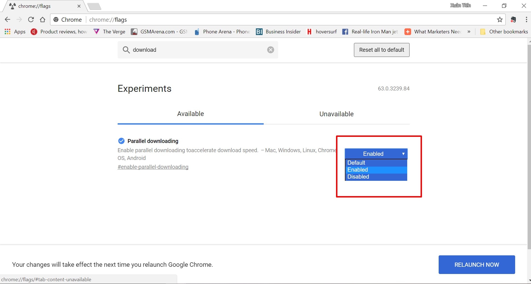The width and height of the screenshot is (531, 284).
Task: Click the back navigation arrow
Action: (x=7, y=19)
